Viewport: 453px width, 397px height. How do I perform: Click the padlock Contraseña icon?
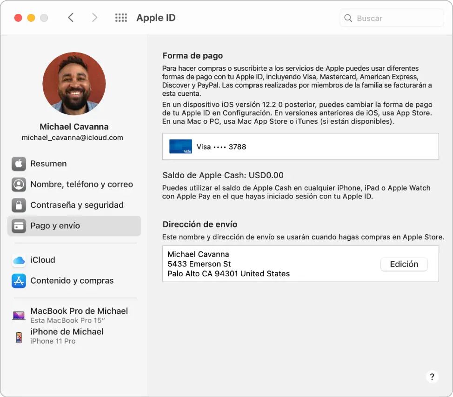pyautogui.click(x=19, y=205)
